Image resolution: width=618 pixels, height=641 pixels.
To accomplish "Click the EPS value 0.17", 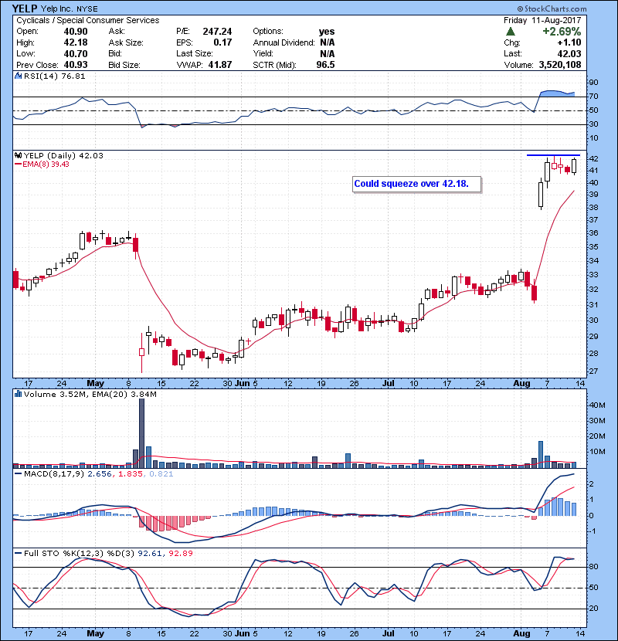I will (x=222, y=42).
